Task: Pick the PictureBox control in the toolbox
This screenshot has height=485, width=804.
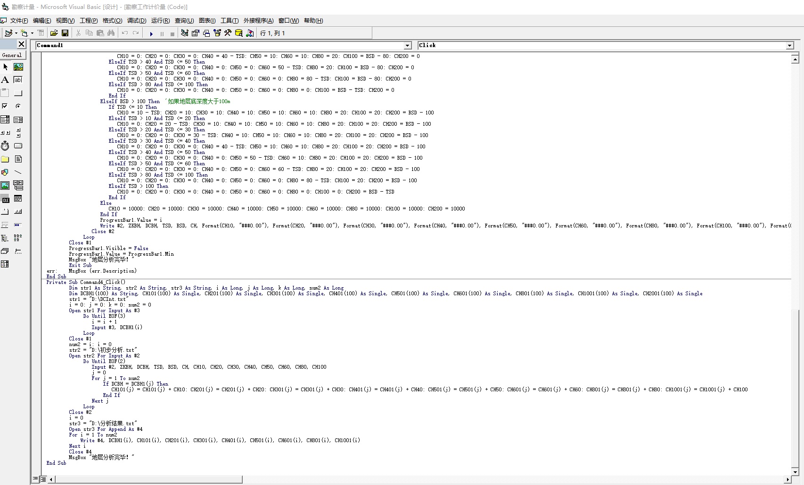Action: point(18,67)
